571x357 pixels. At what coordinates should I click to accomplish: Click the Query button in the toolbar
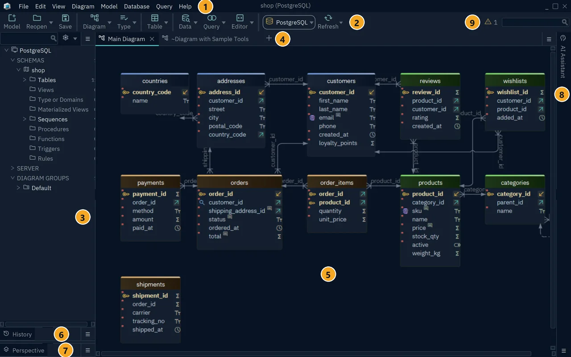211,21
